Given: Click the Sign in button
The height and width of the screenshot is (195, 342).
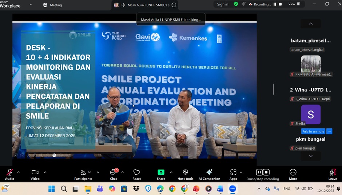Looking at the screenshot, I should point(222,4).
